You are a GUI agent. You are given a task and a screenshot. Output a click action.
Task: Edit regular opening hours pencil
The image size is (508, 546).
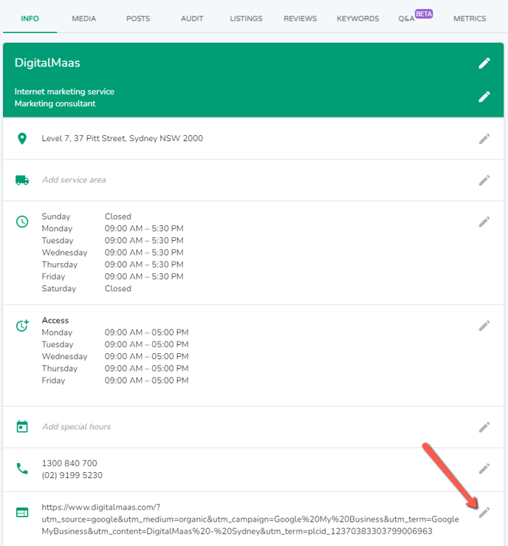pos(484,222)
